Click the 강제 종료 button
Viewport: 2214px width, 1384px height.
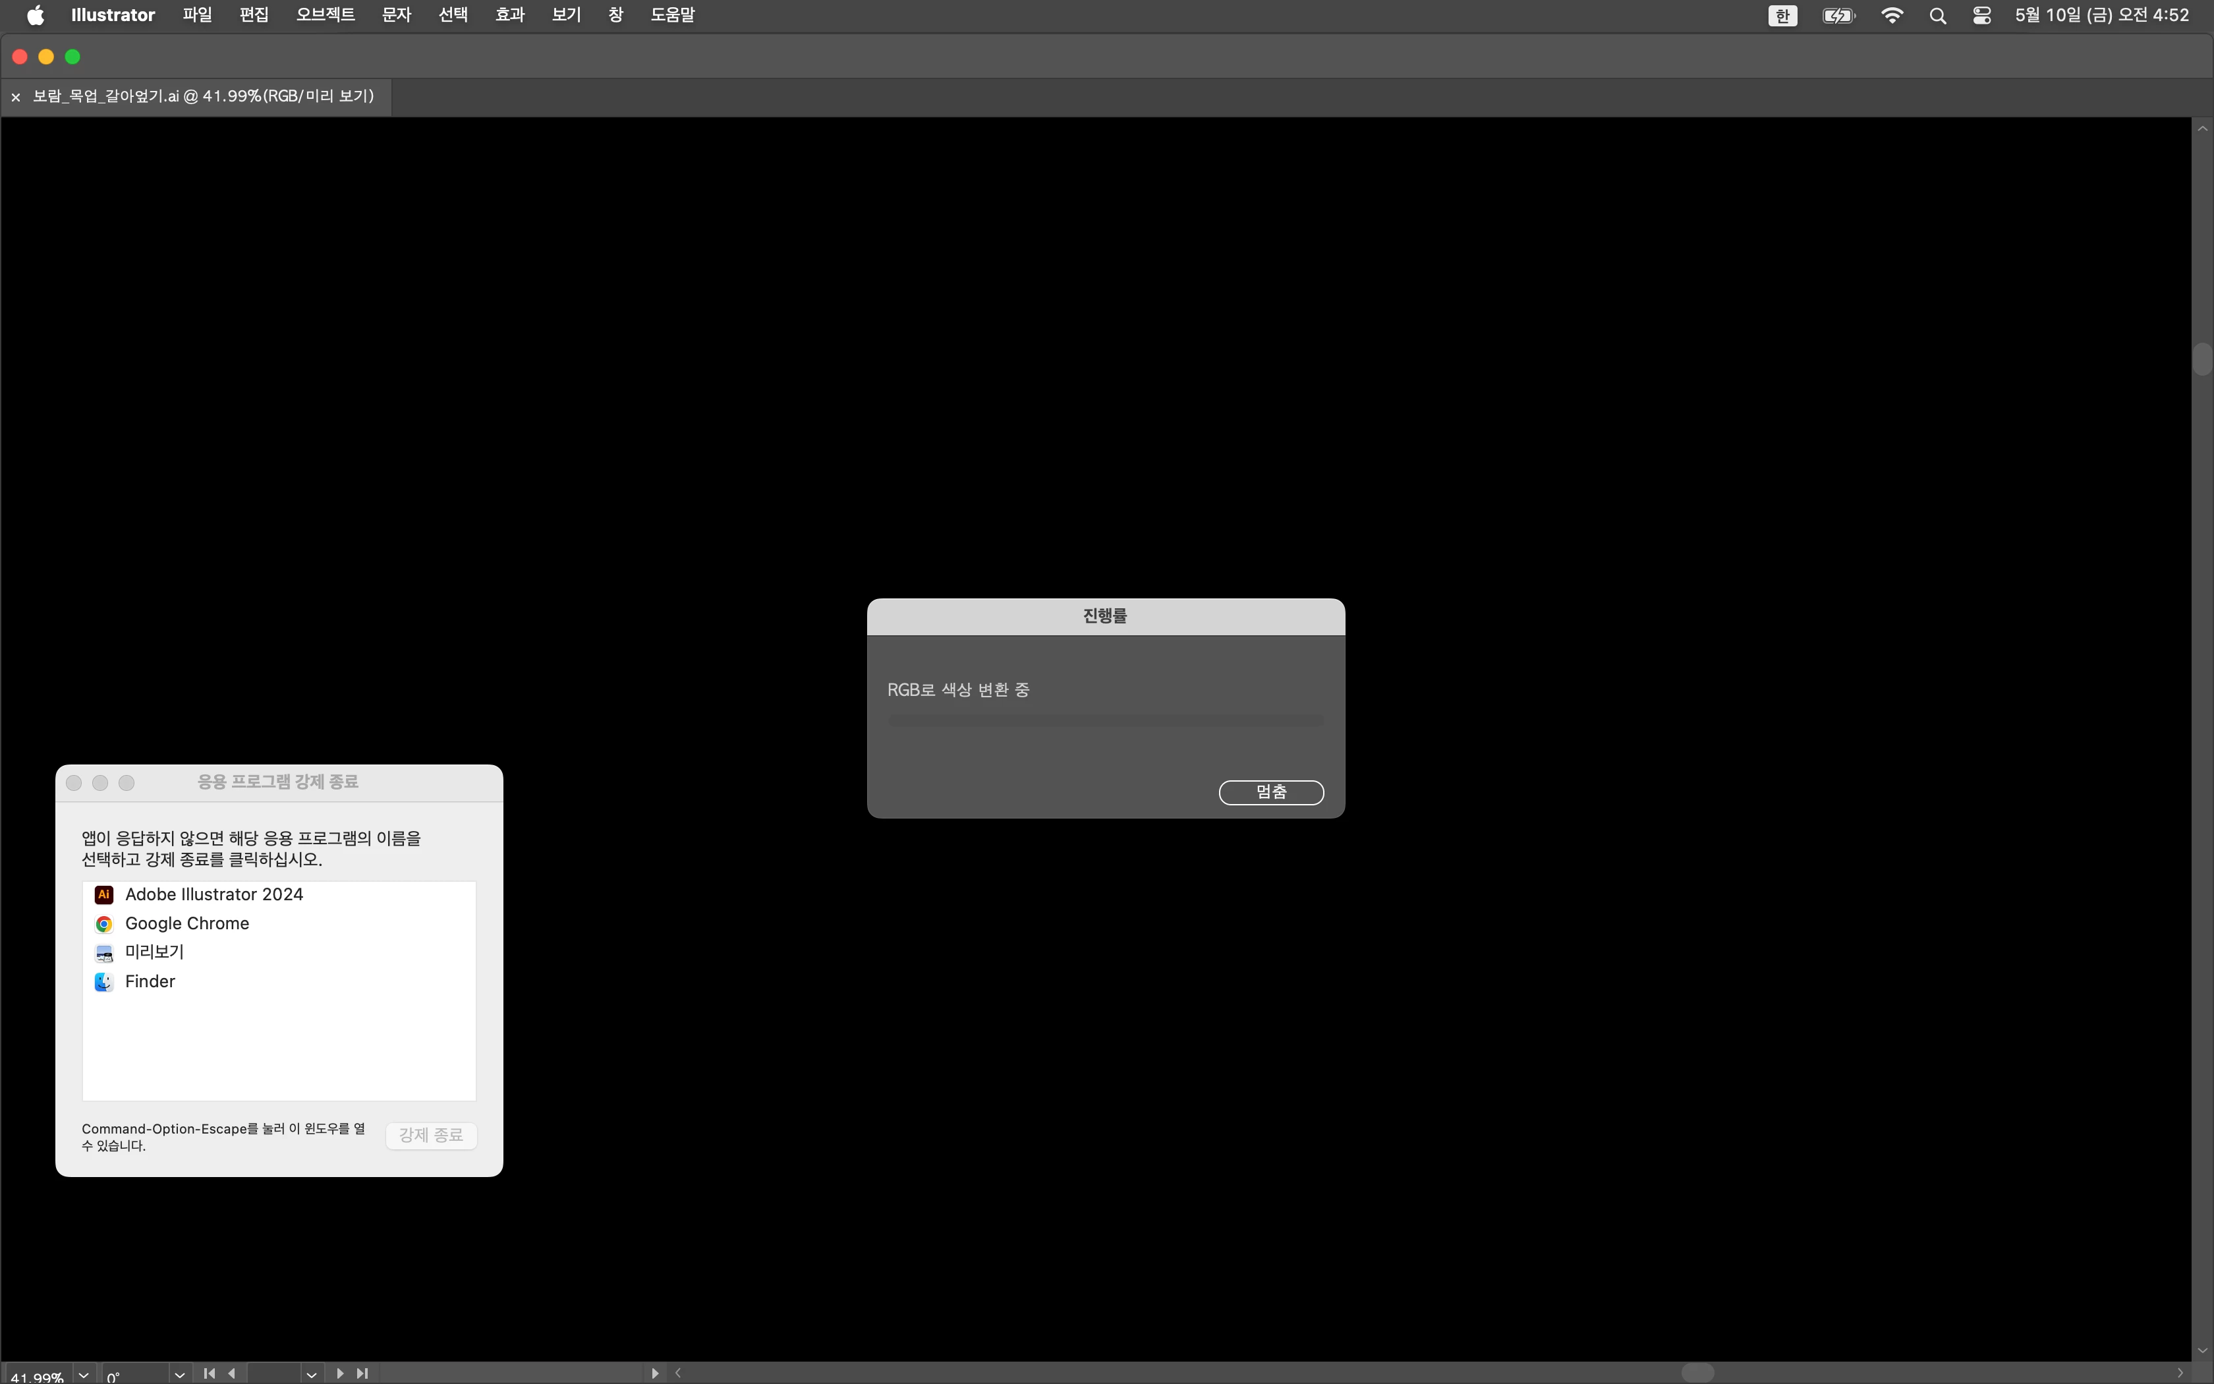[431, 1135]
